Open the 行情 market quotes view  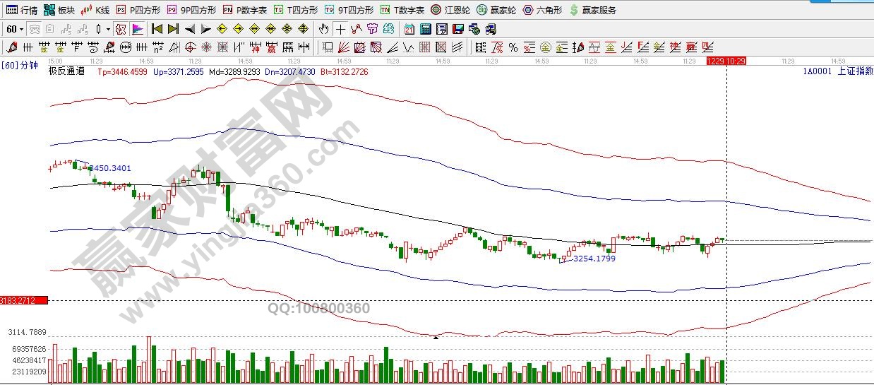pos(21,10)
